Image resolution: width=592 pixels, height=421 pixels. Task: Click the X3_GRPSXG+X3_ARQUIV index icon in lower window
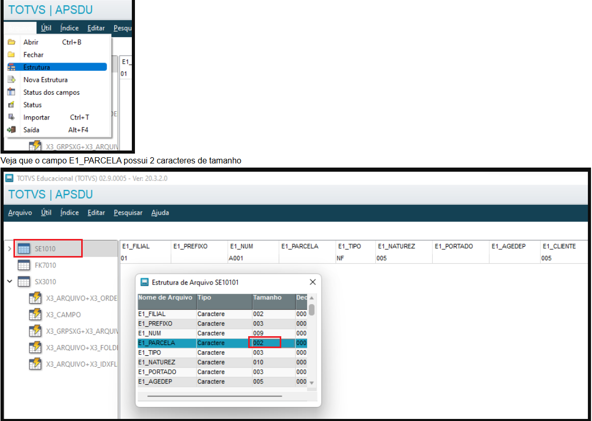35,331
